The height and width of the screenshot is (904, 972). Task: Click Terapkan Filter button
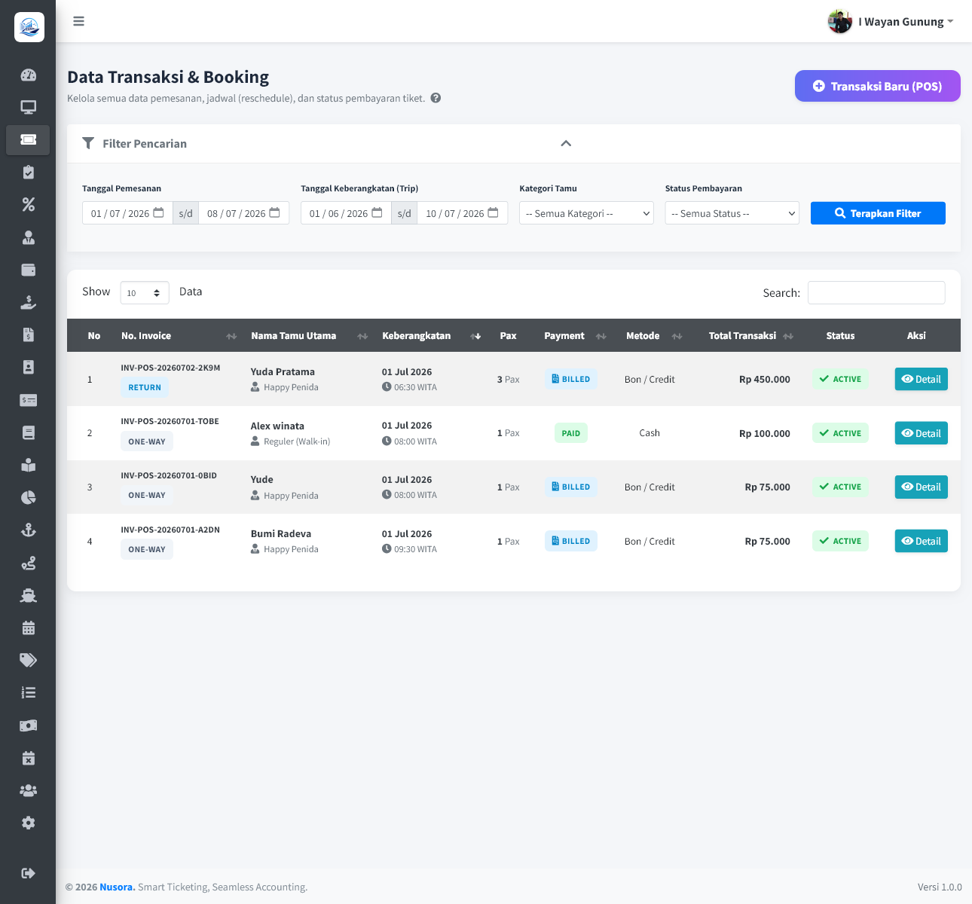pyautogui.click(x=878, y=213)
